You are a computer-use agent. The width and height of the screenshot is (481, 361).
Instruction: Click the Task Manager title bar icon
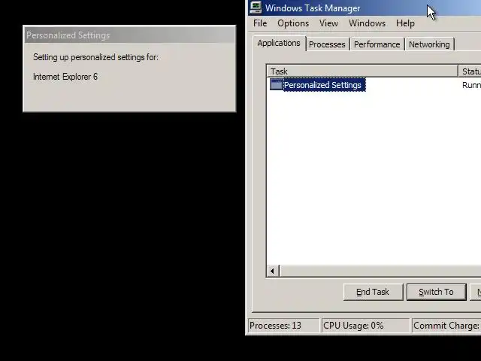tap(256, 8)
